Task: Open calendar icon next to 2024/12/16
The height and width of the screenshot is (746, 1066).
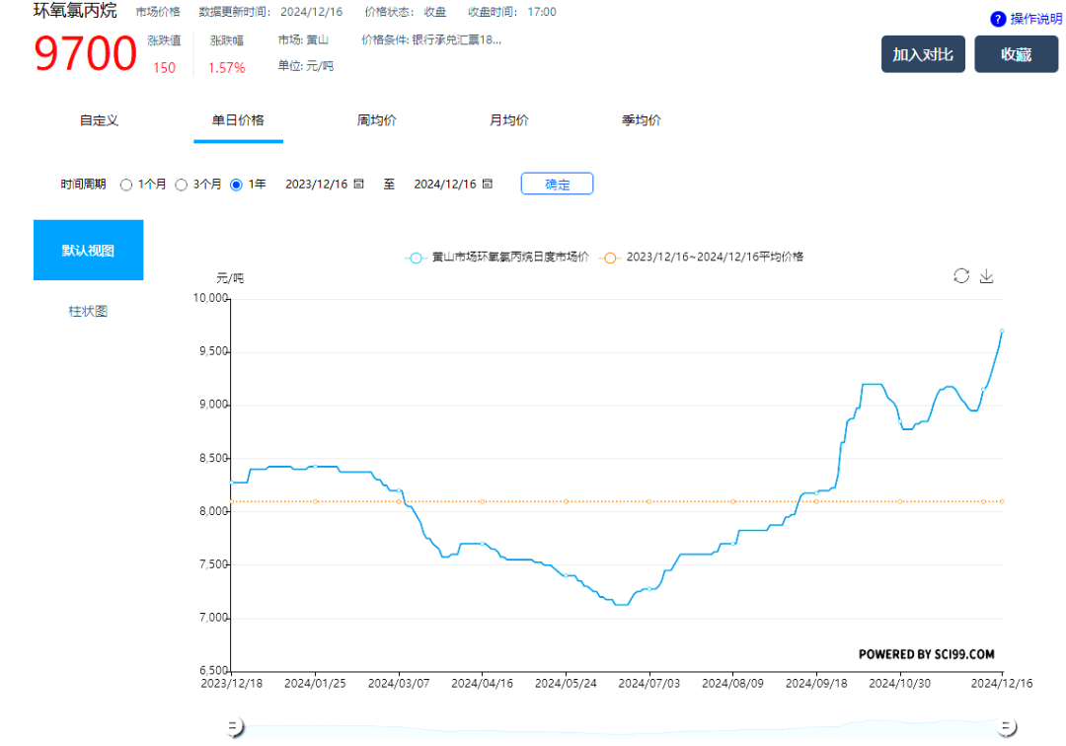Action: (x=487, y=185)
